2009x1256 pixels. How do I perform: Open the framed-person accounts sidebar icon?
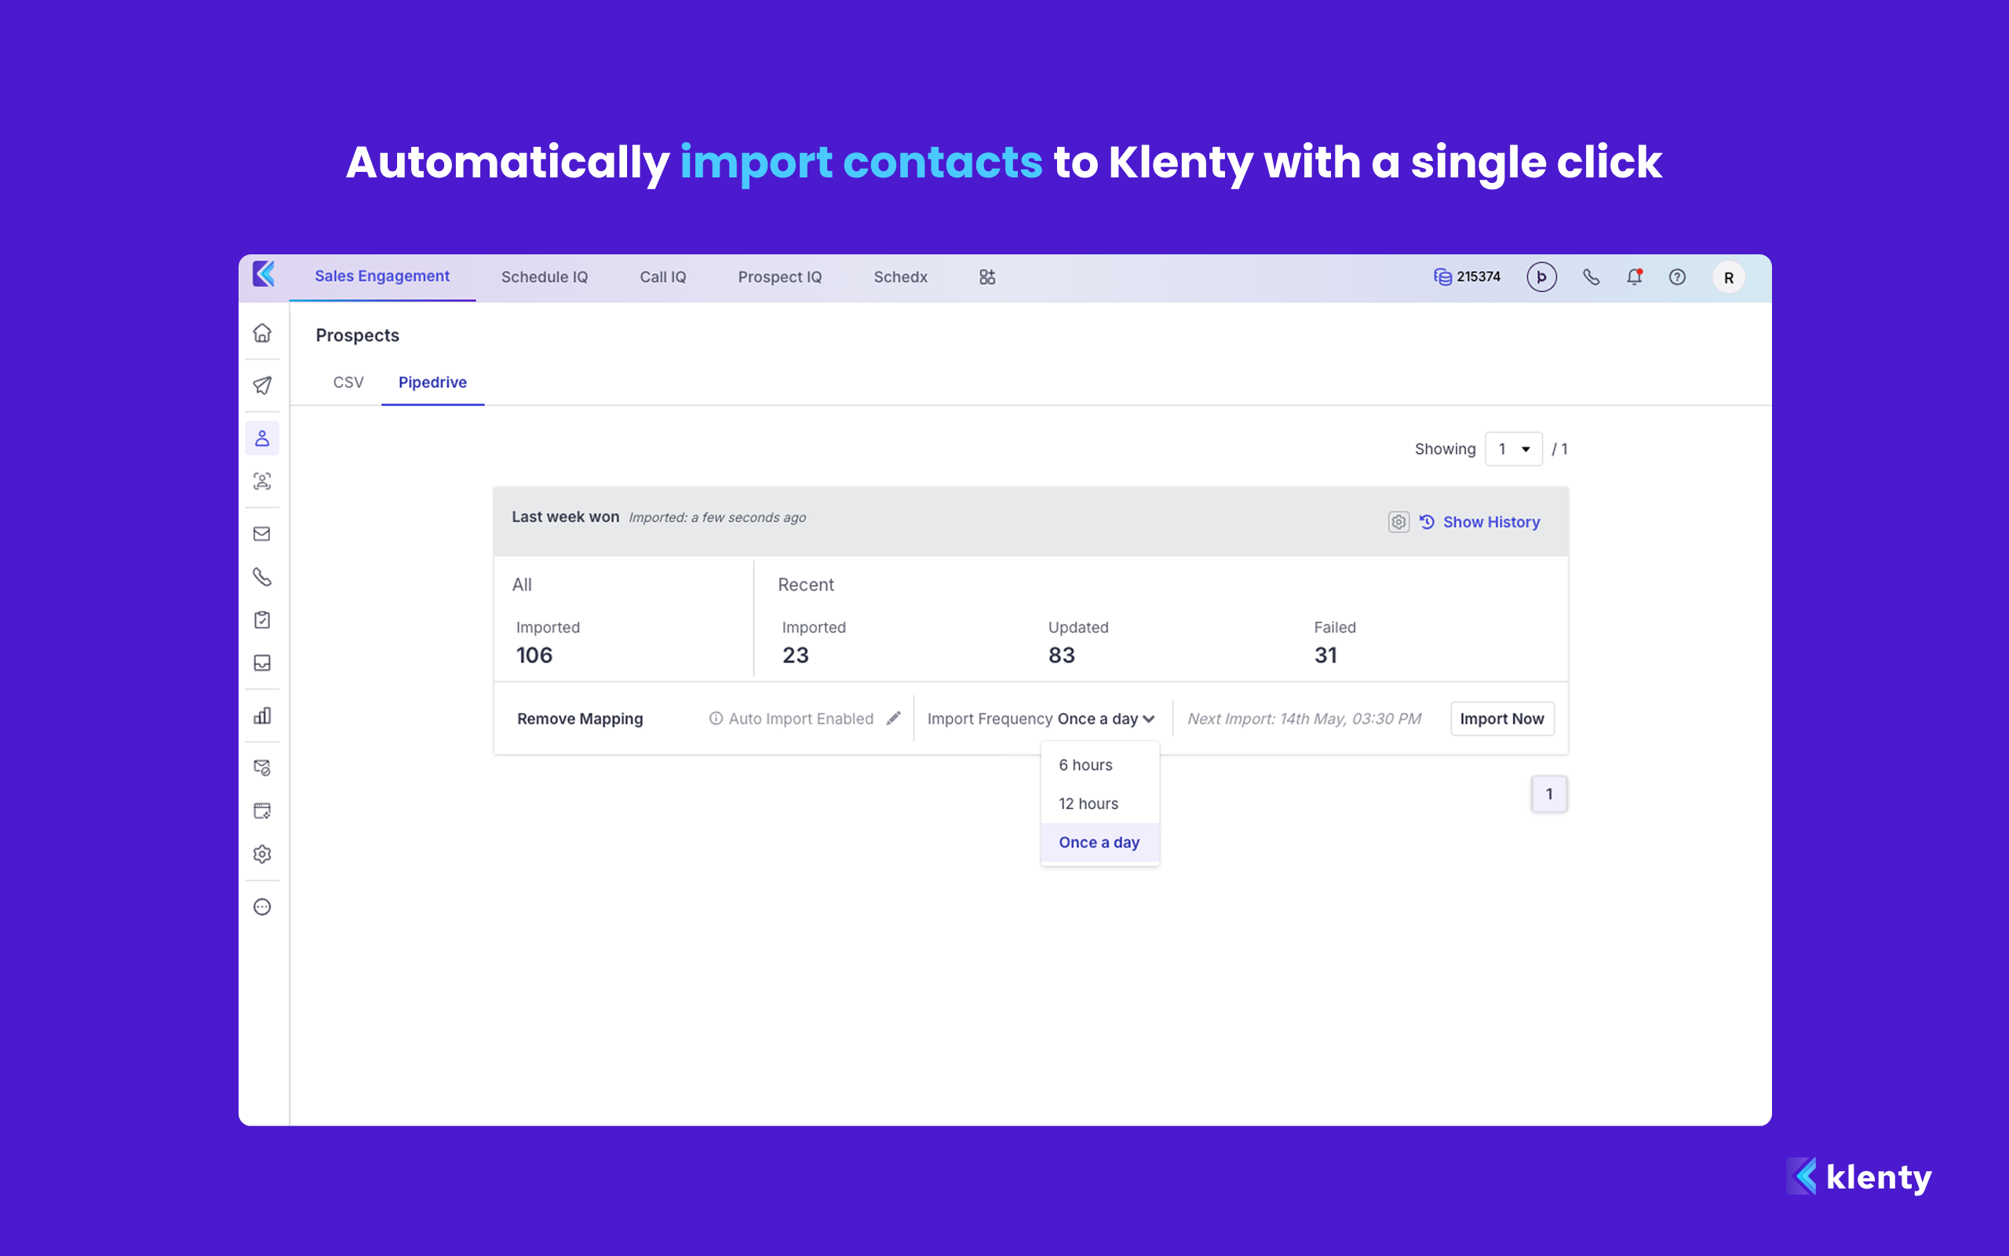(262, 481)
